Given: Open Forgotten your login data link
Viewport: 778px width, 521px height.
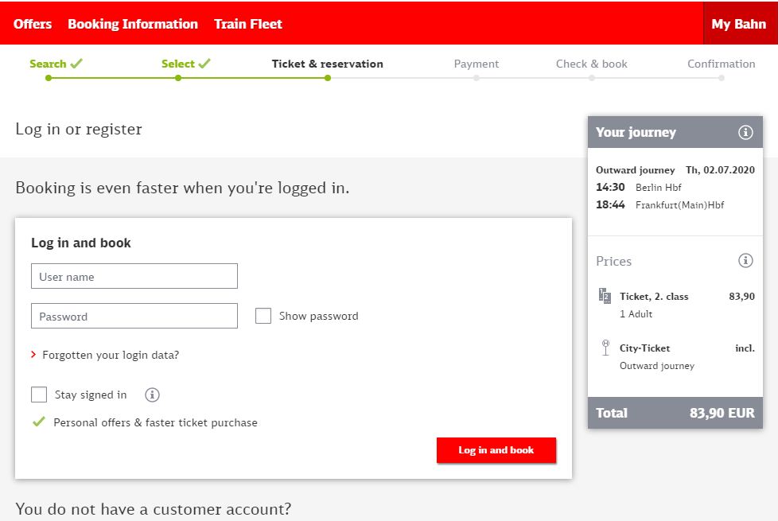Looking at the screenshot, I should coord(111,355).
